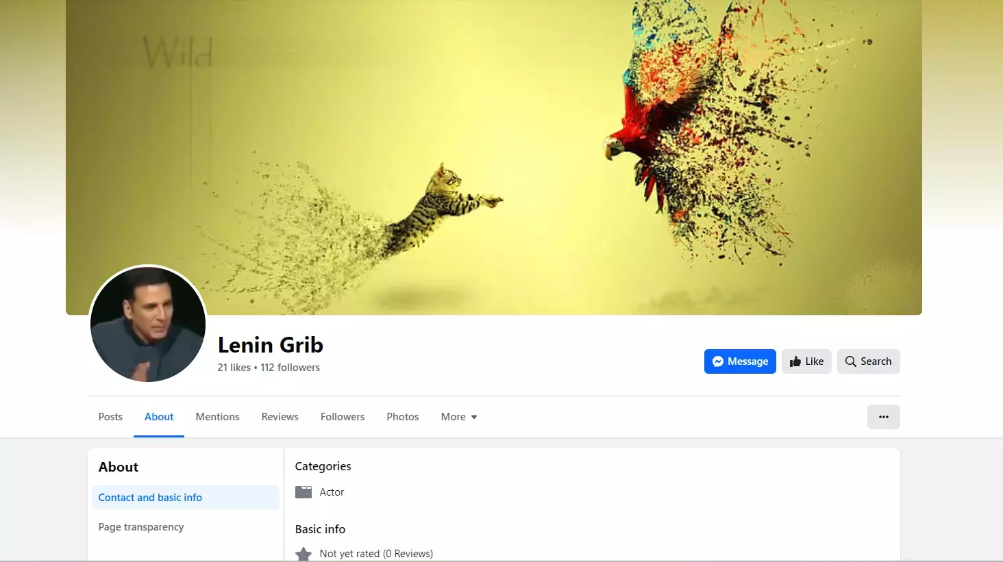
Task: Click the Actor category clapperboard icon
Action: (x=304, y=492)
